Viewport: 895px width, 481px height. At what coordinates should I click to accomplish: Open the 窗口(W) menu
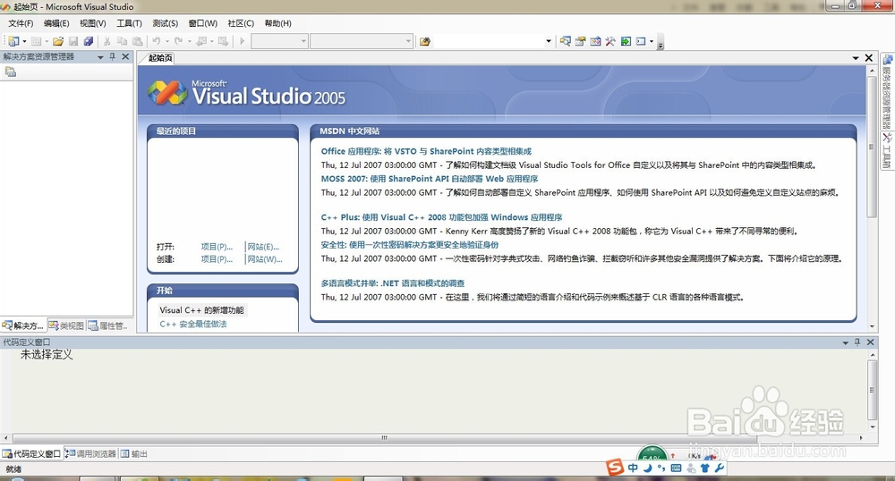(202, 23)
